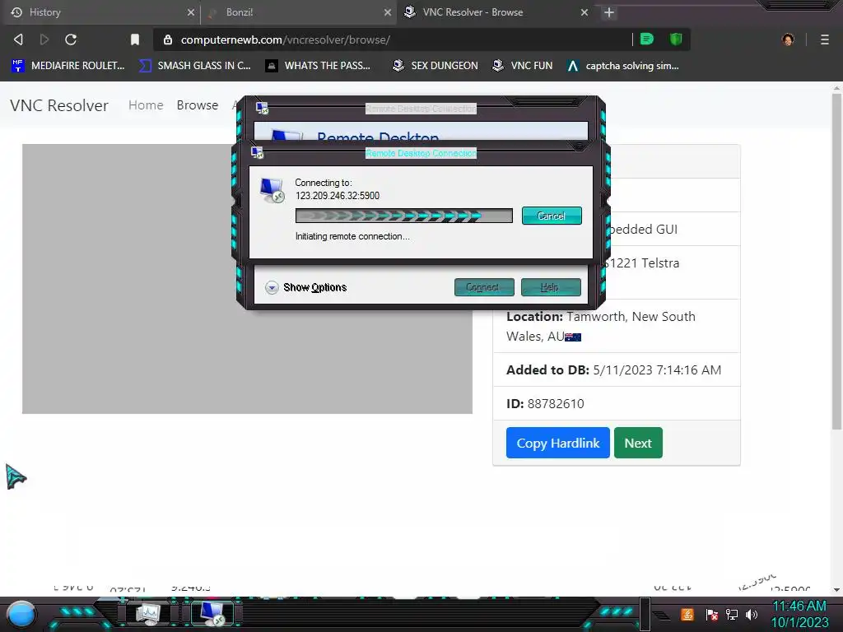Click Help in the Remote Desktop window

551,287
